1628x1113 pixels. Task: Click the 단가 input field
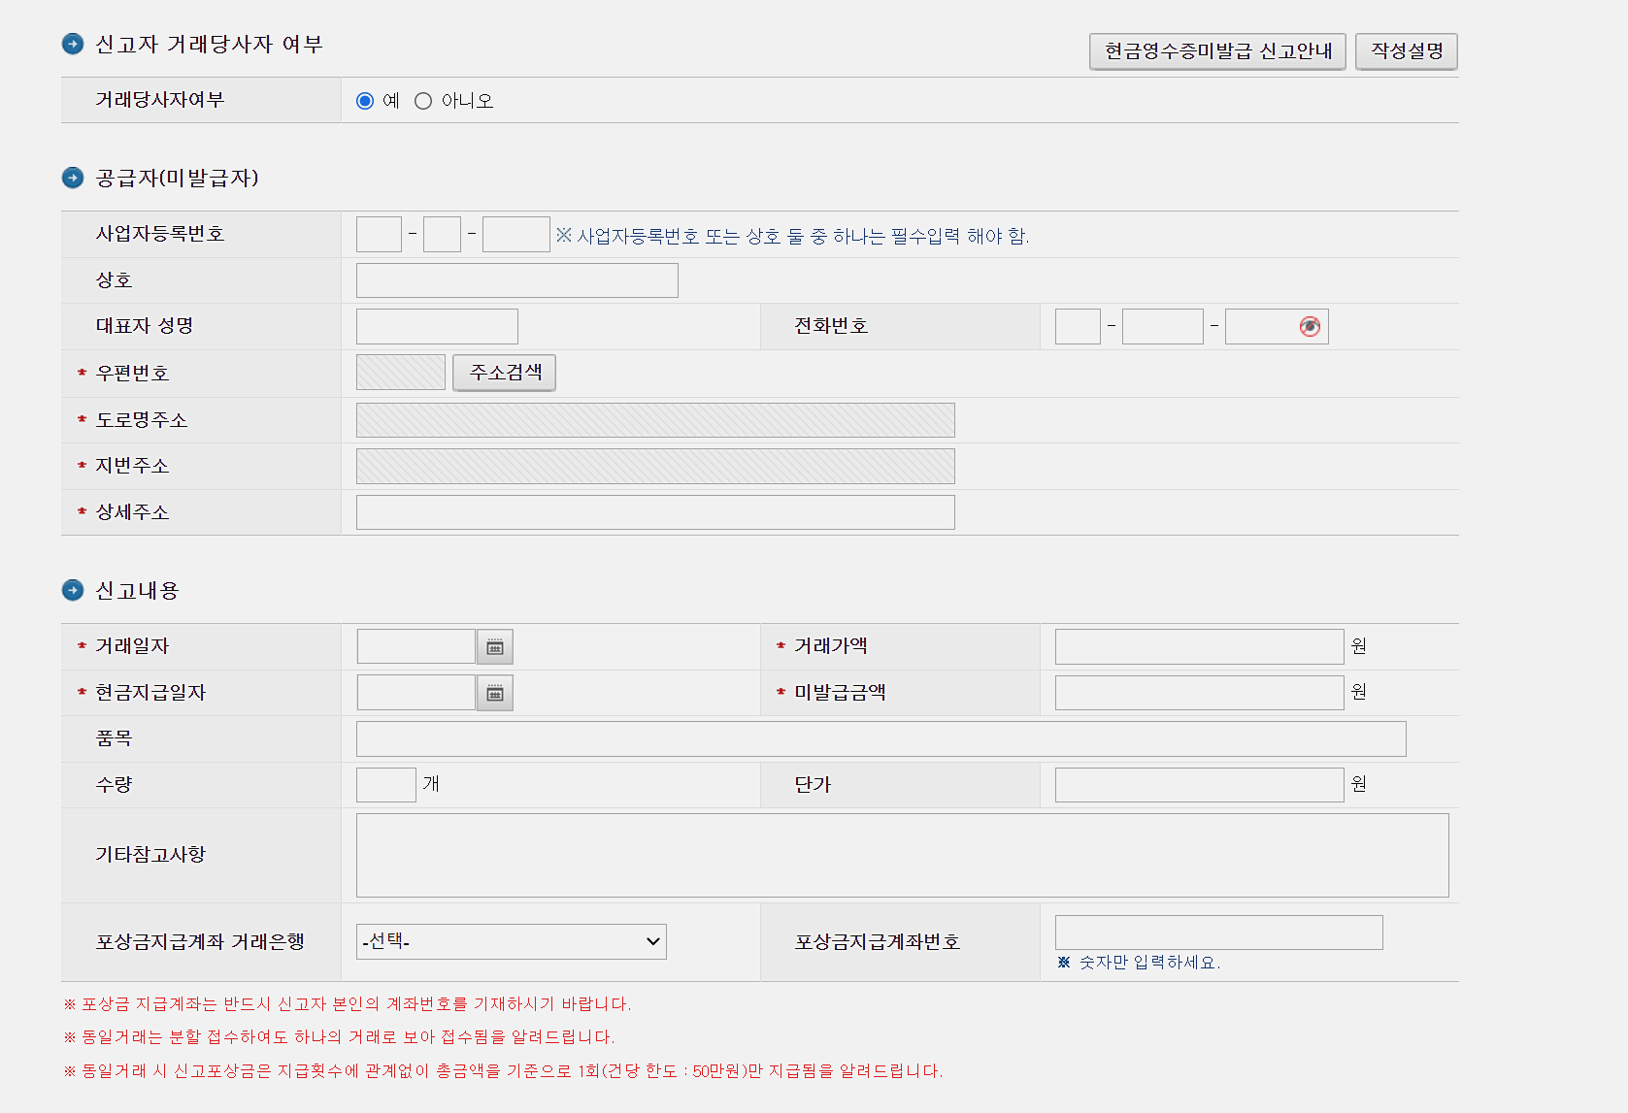point(1200,785)
